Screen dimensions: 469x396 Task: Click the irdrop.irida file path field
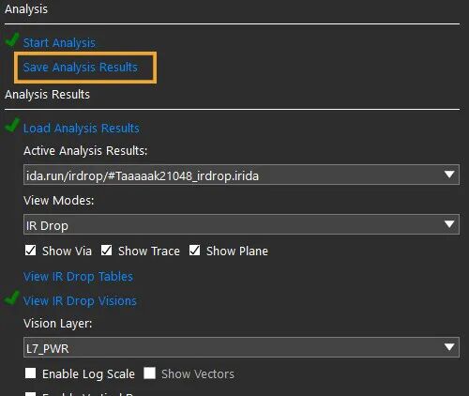point(241,175)
